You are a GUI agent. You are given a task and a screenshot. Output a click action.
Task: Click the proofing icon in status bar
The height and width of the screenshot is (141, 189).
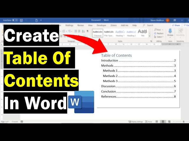(x=22, y=122)
